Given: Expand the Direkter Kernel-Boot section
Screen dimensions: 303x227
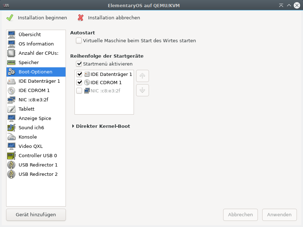Looking at the screenshot, I should [73, 126].
